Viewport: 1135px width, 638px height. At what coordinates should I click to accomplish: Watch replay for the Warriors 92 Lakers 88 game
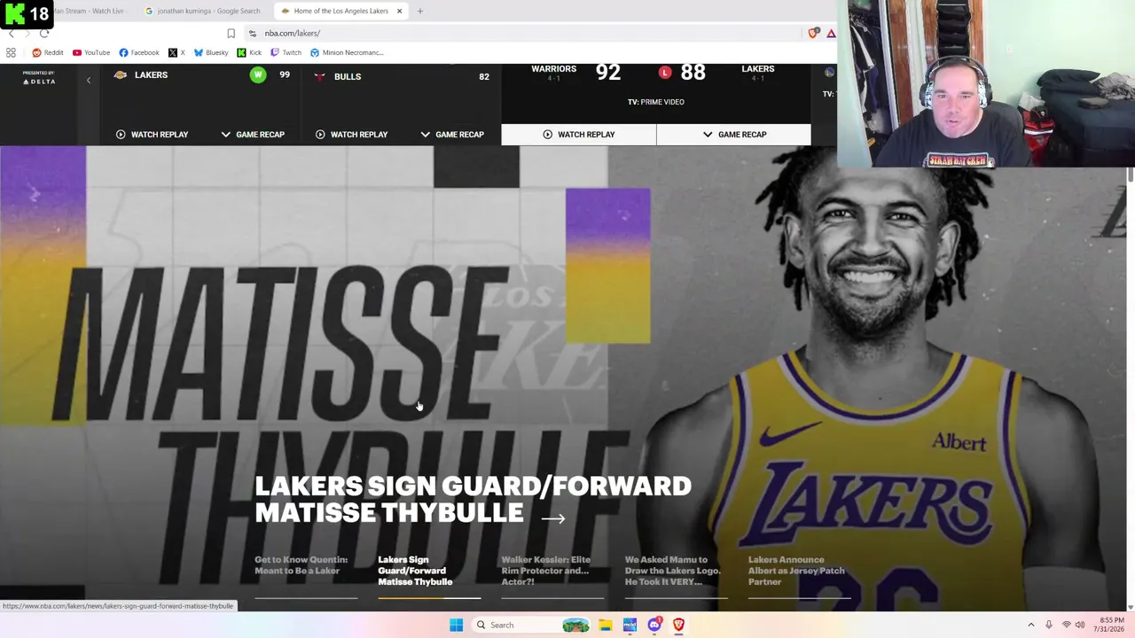pos(578,135)
